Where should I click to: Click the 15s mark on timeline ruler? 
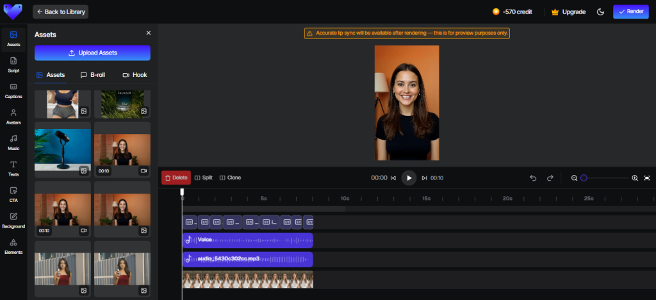coord(426,198)
